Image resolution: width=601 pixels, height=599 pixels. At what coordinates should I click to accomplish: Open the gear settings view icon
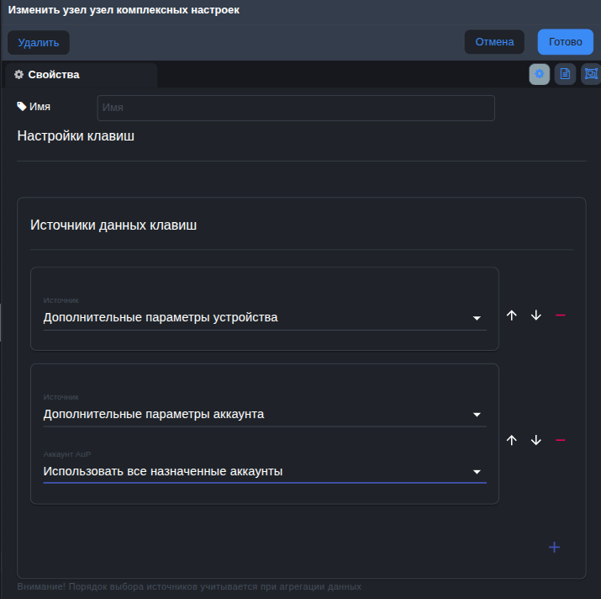(x=540, y=74)
